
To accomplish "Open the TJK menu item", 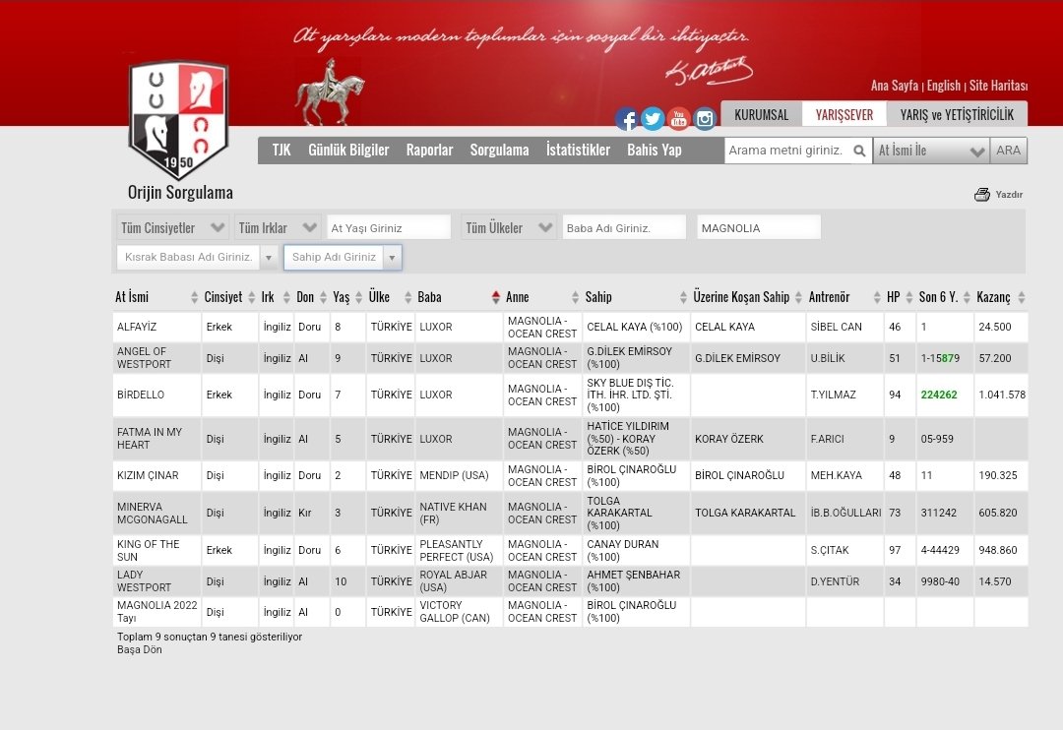I will [x=281, y=150].
